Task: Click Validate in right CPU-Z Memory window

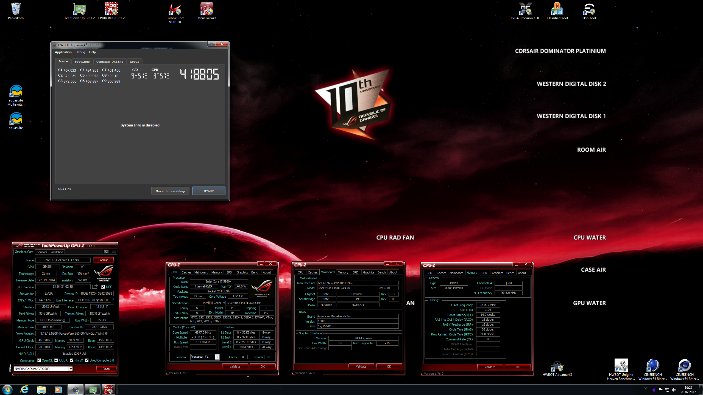Action: coord(490,367)
